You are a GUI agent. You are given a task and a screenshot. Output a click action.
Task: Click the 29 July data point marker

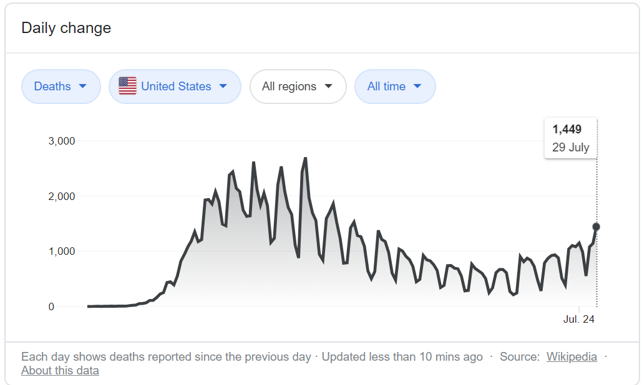click(596, 226)
